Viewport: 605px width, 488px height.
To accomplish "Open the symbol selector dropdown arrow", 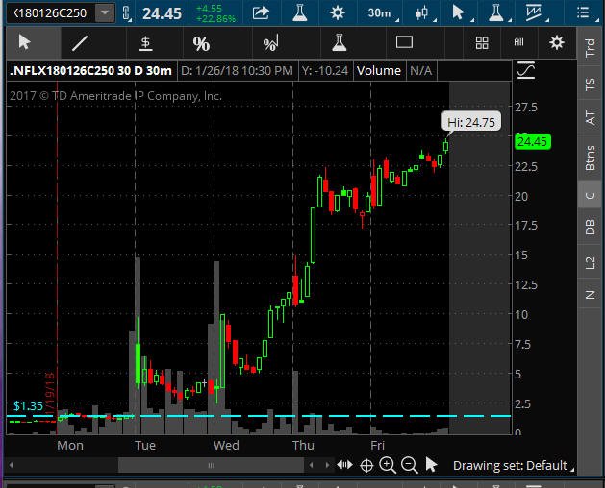I will tap(105, 13).
